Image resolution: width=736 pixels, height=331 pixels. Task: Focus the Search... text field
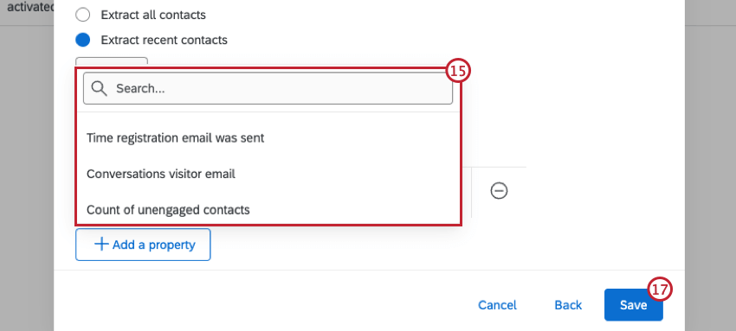pos(268,88)
